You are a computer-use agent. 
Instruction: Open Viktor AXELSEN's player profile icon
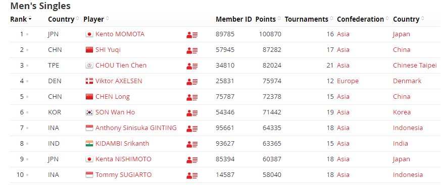point(192,82)
